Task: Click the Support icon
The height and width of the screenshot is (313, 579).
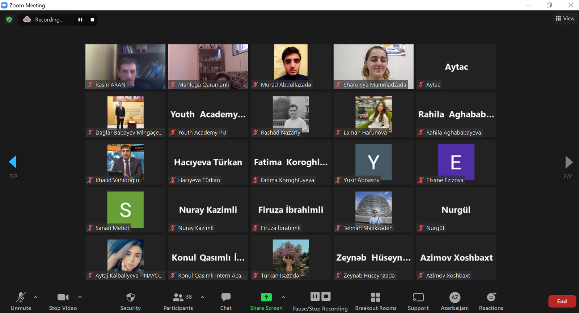Action: (x=418, y=301)
